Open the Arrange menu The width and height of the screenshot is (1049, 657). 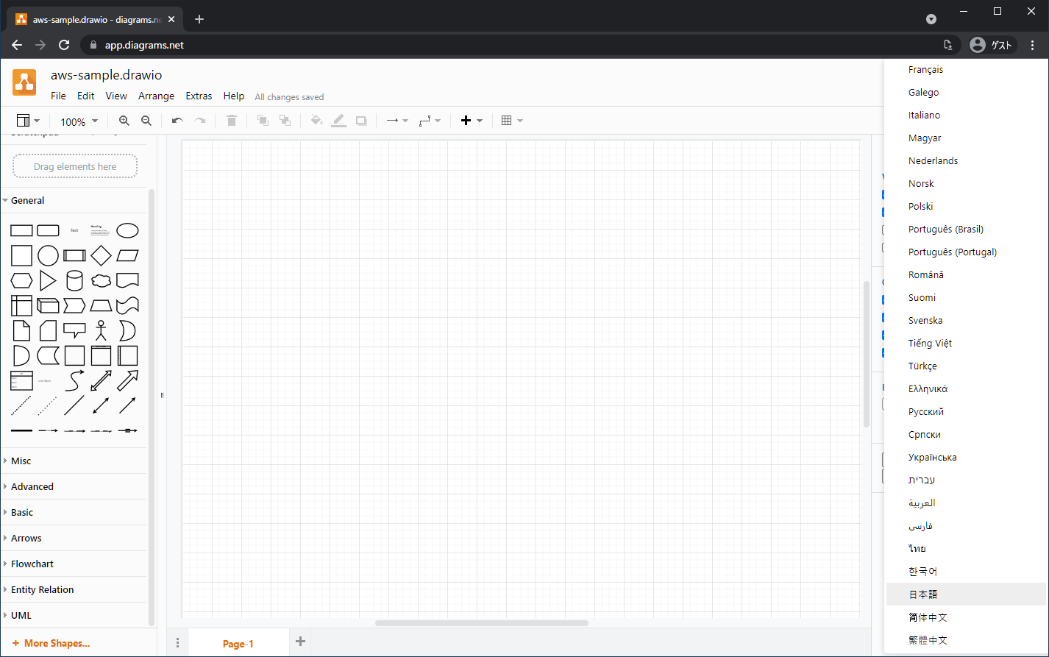[x=156, y=96]
